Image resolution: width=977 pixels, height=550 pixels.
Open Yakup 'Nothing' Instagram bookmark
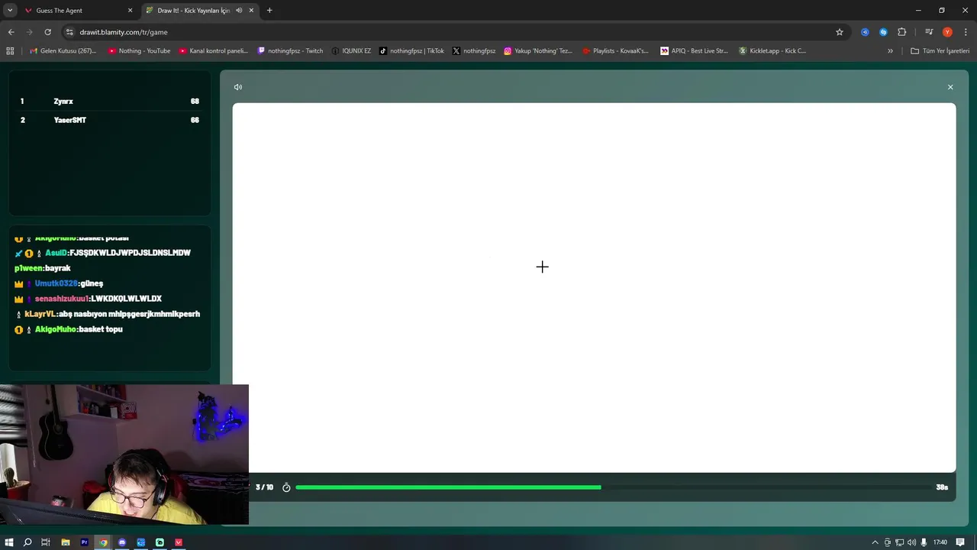point(537,51)
